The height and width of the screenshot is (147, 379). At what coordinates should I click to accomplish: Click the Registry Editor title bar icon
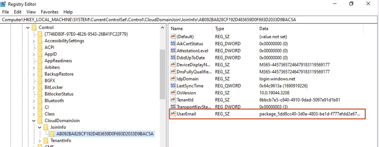4,4
